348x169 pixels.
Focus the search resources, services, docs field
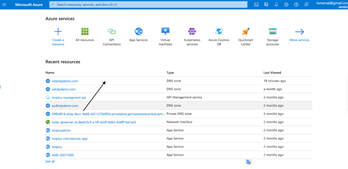point(148,4)
